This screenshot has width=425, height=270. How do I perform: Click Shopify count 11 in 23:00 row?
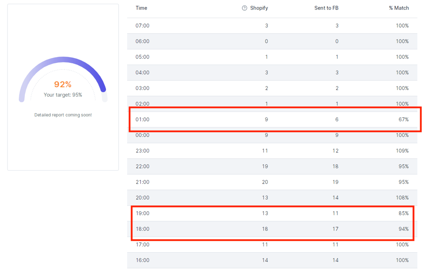click(265, 151)
